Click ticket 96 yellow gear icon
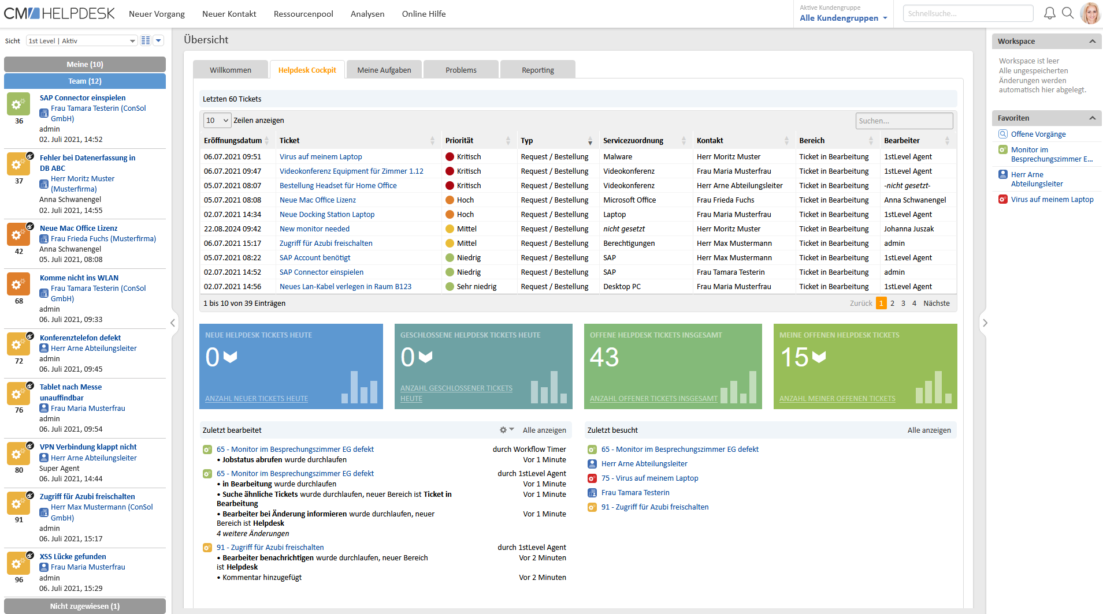This screenshot has height=614, width=1103. [18, 563]
